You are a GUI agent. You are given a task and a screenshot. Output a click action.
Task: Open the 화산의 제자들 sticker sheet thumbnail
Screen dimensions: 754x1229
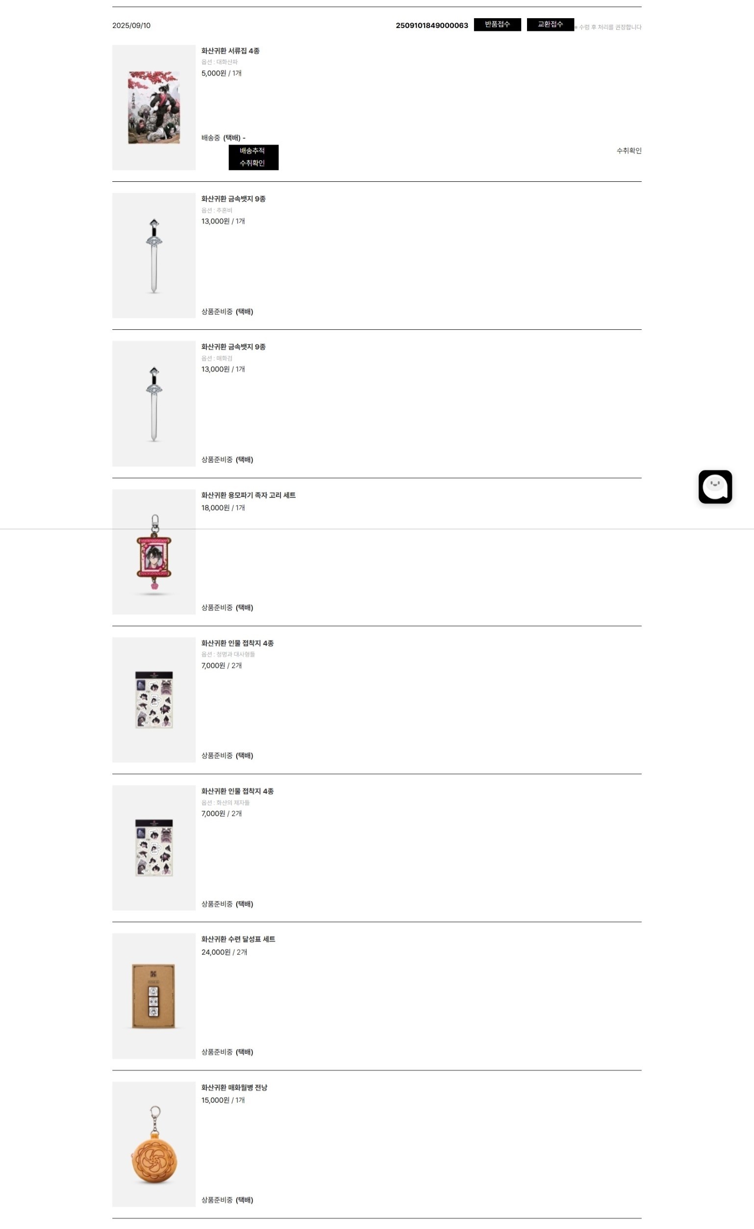(x=154, y=847)
